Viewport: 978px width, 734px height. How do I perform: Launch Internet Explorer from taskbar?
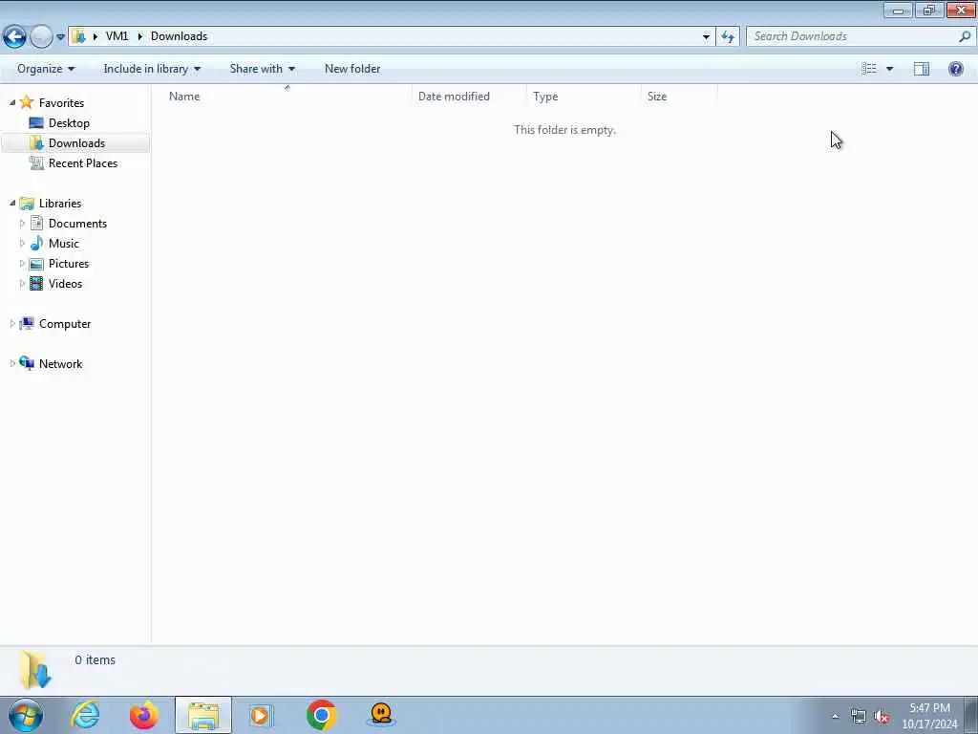85,715
